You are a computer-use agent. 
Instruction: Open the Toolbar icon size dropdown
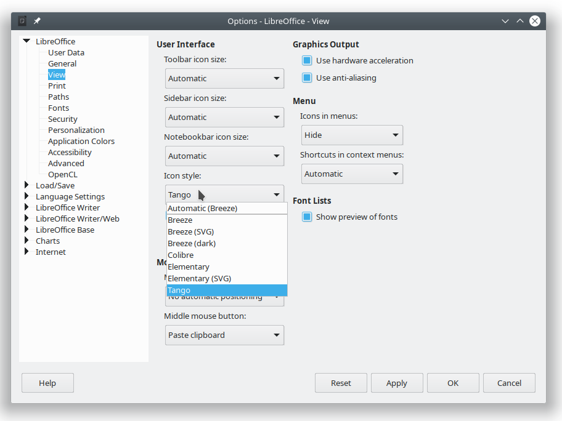click(225, 78)
